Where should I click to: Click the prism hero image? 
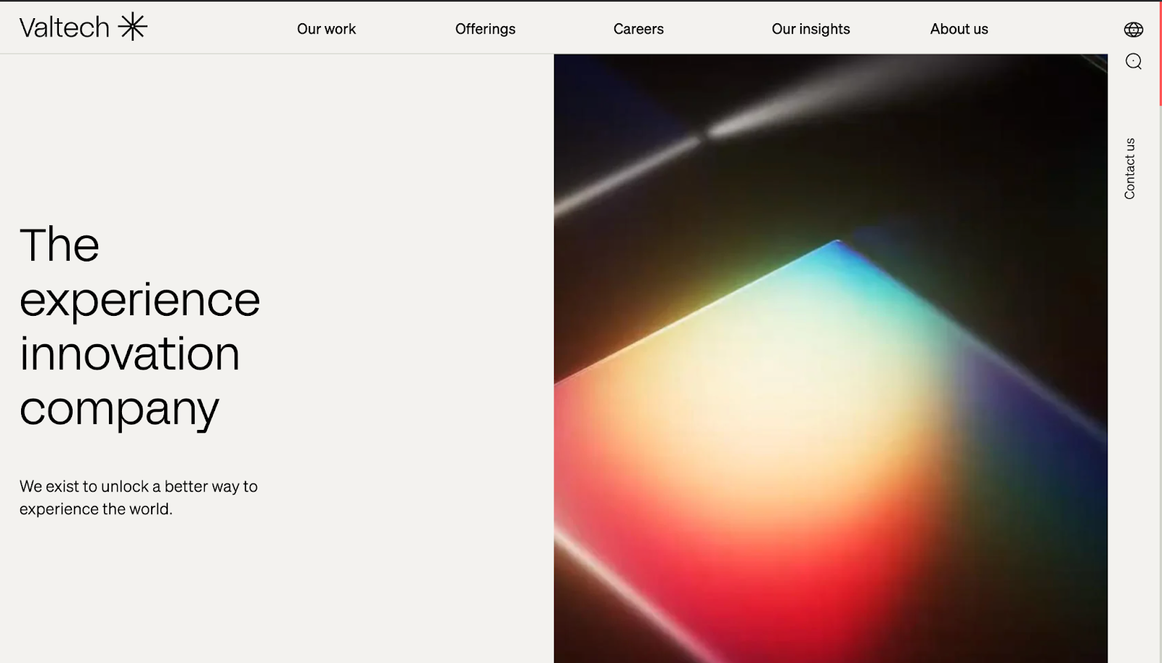click(830, 358)
